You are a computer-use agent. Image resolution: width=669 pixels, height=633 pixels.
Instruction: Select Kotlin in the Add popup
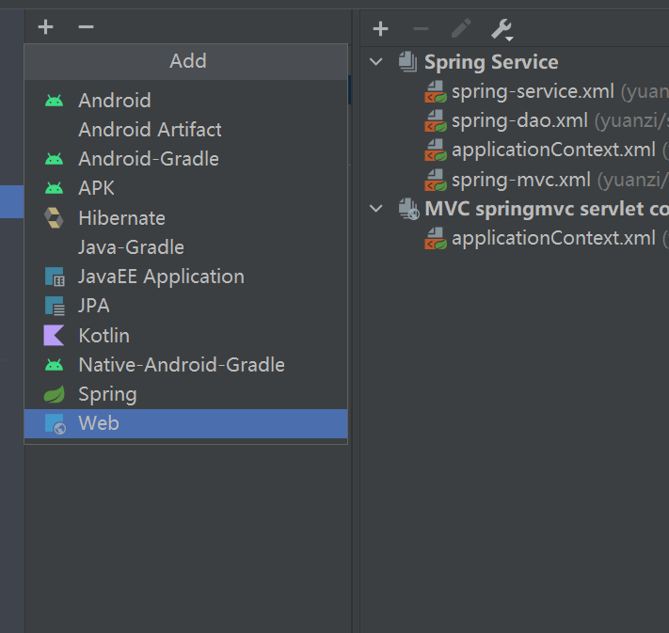tap(185, 336)
